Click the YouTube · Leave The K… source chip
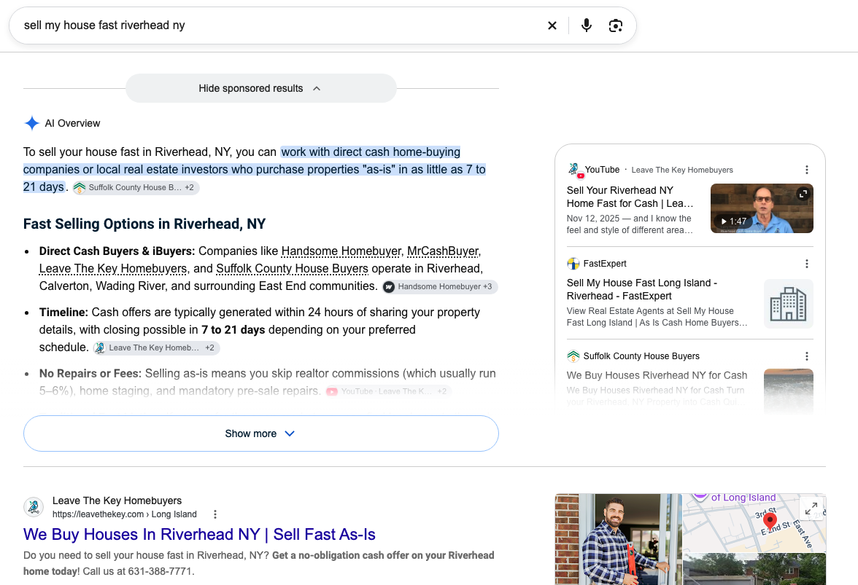The height and width of the screenshot is (585, 858). (x=388, y=392)
